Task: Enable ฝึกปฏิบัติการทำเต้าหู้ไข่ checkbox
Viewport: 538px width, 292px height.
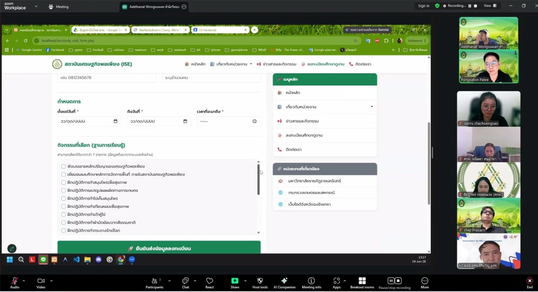Action: pyautogui.click(x=64, y=215)
